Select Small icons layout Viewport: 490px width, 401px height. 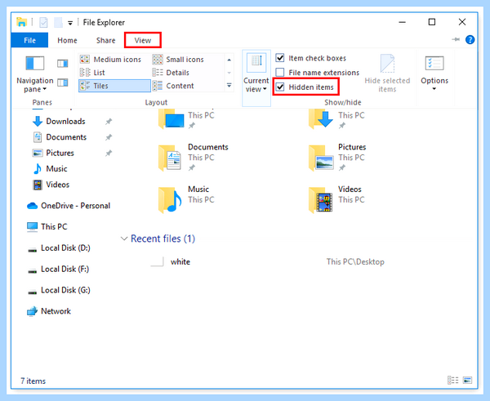(x=178, y=60)
